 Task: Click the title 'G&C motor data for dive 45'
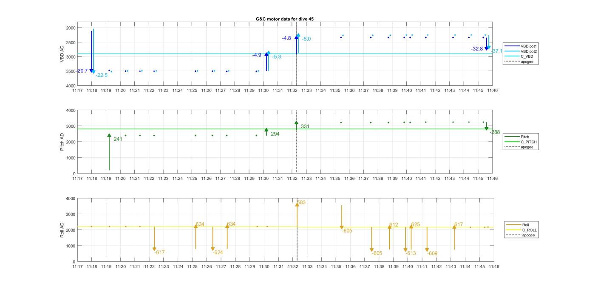pyautogui.click(x=285, y=19)
